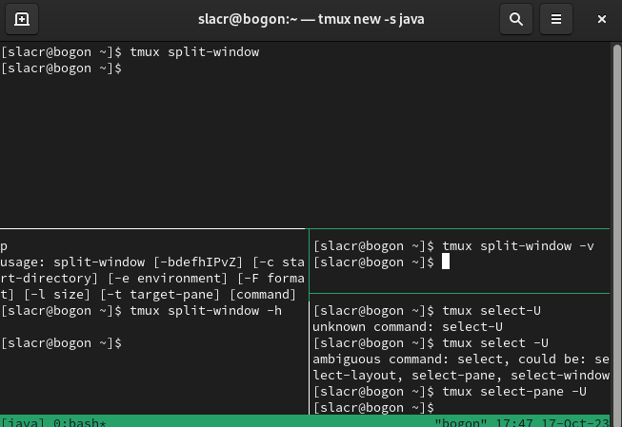Close the terminal window
Image resolution: width=622 pixels, height=427 pixels.
[601, 18]
